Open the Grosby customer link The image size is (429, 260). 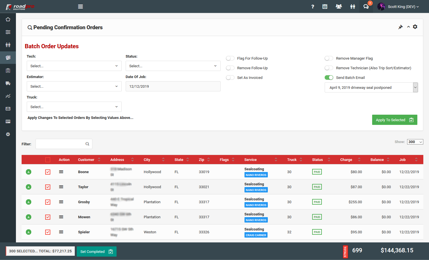84,202
